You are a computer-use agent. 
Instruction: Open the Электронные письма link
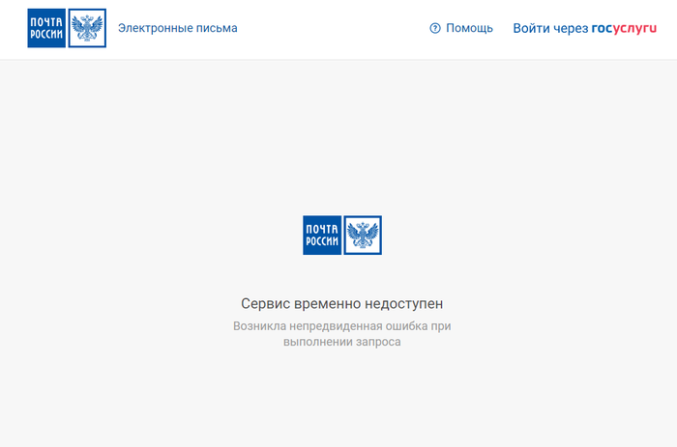(177, 28)
